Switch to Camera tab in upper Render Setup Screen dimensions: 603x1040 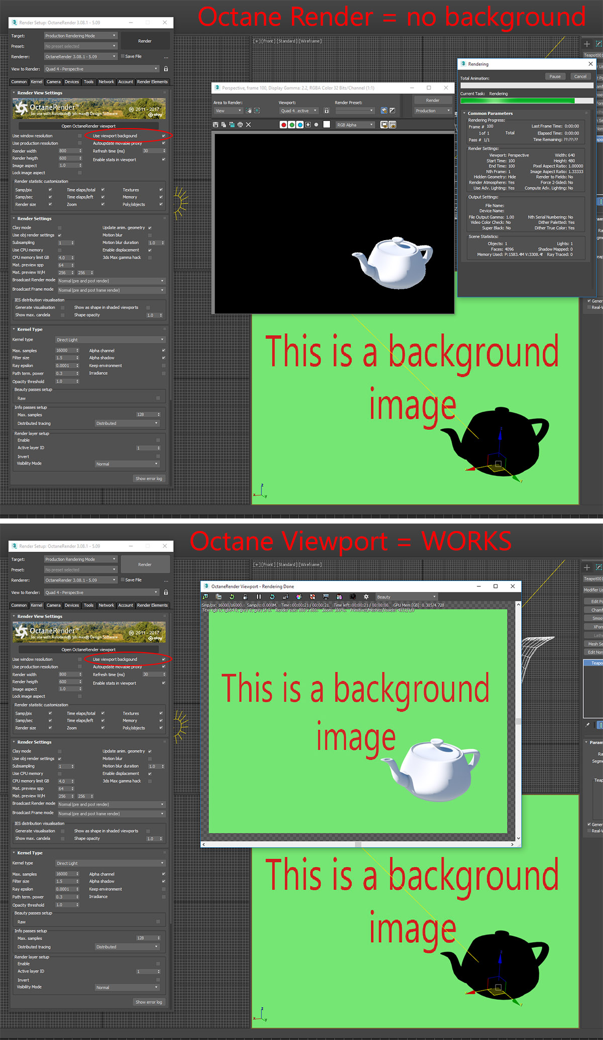point(53,82)
